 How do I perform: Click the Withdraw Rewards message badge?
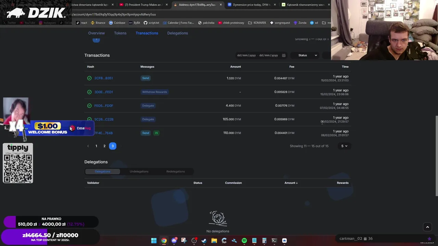[155, 92]
